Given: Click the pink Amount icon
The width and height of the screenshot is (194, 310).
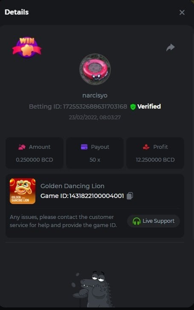Looking at the screenshot, I should tap(22, 147).
